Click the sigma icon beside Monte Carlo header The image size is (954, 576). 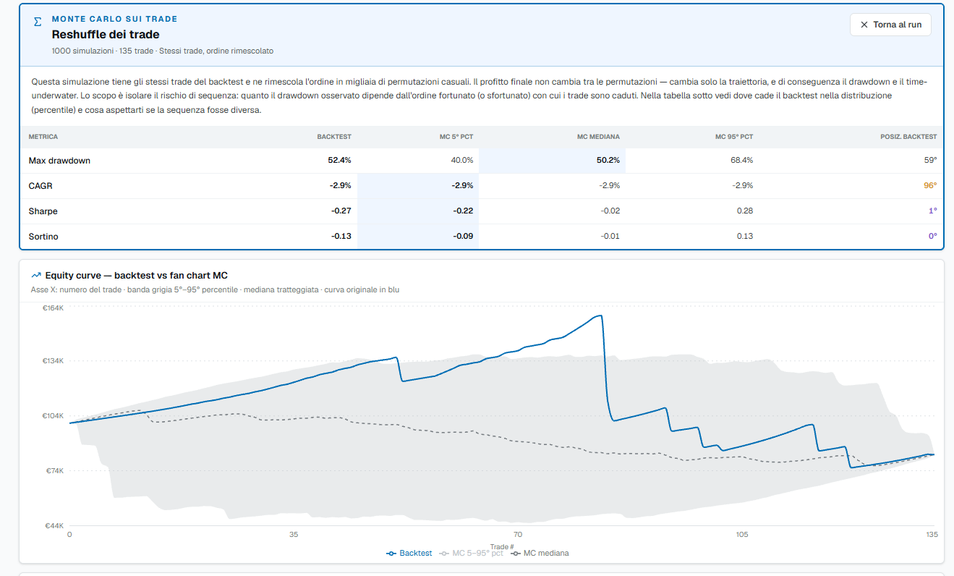click(38, 22)
